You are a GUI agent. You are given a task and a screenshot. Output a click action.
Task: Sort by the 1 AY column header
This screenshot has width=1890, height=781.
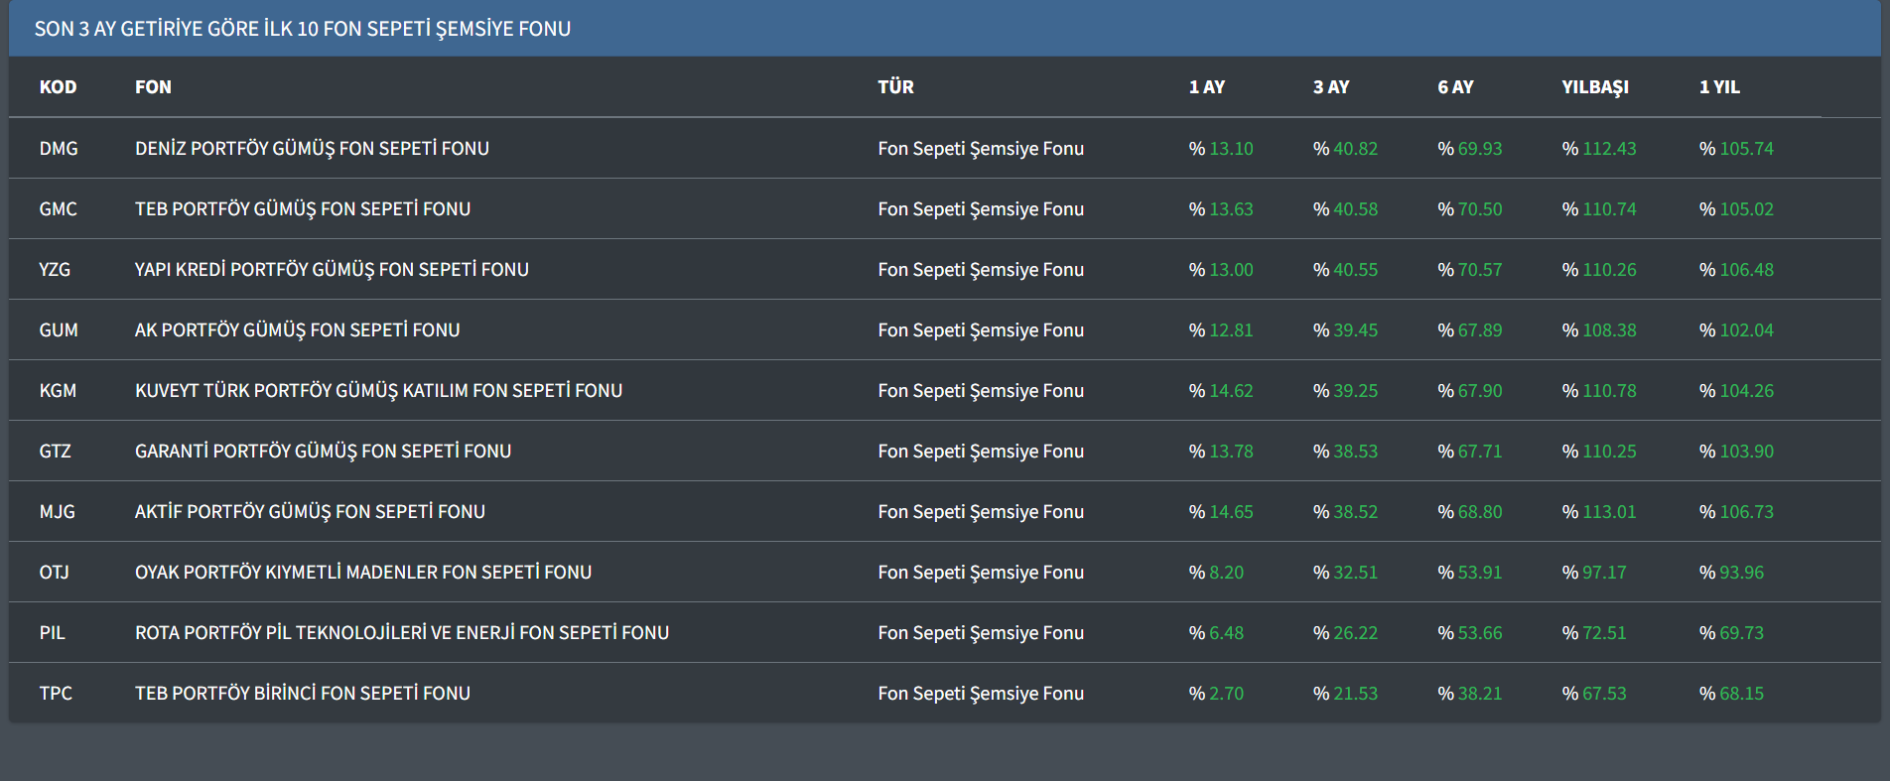(x=1206, y=87)
